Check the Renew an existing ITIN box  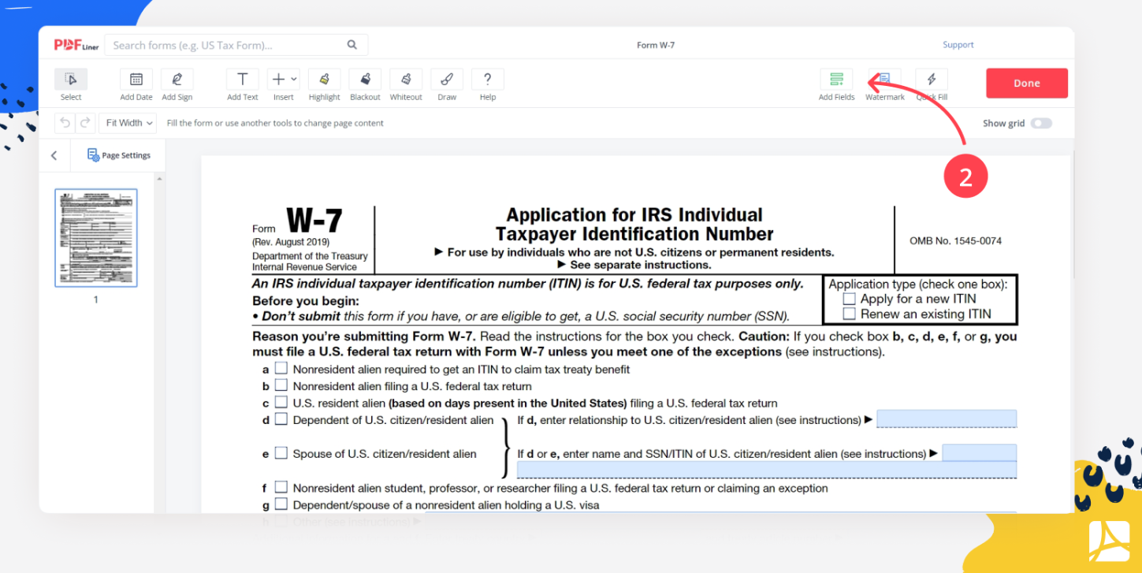[x=849, y=314]
